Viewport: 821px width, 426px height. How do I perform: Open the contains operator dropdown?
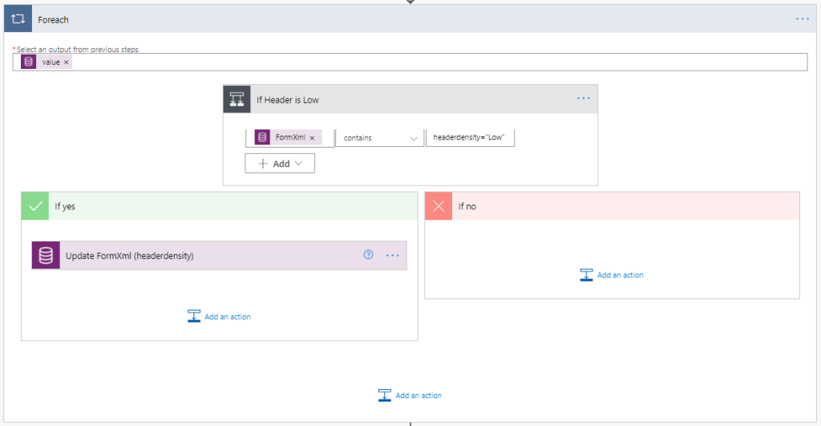(x=379, y=138)
